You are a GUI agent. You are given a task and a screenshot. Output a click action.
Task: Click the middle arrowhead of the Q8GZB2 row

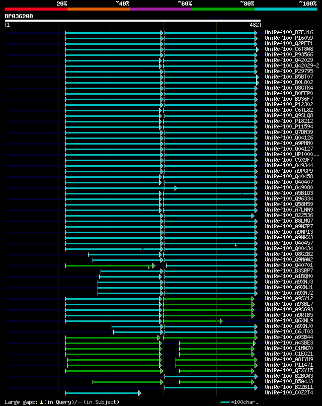point(160,255)
